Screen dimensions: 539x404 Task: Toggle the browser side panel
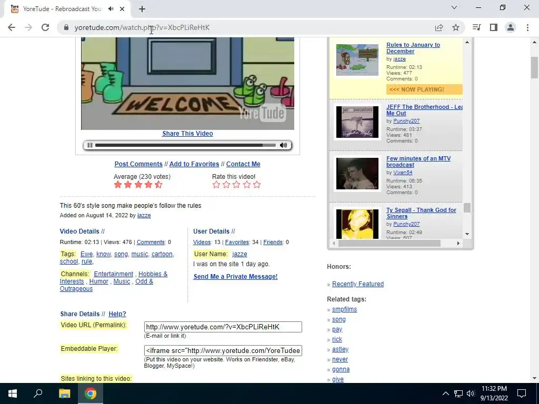coord(494,27)
